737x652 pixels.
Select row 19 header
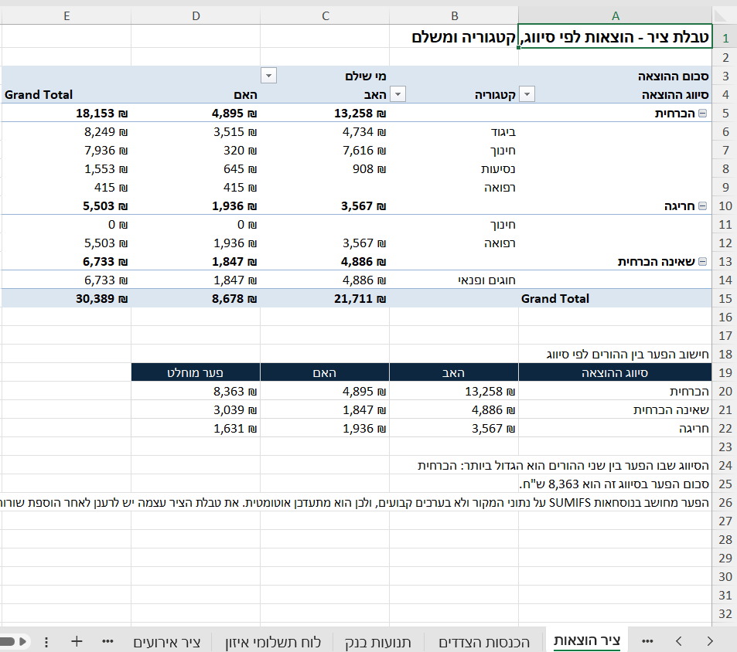tap(725, 372)
